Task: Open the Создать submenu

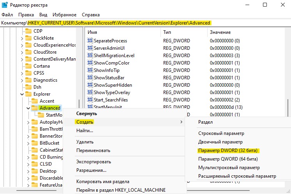Action: [124, 122]
